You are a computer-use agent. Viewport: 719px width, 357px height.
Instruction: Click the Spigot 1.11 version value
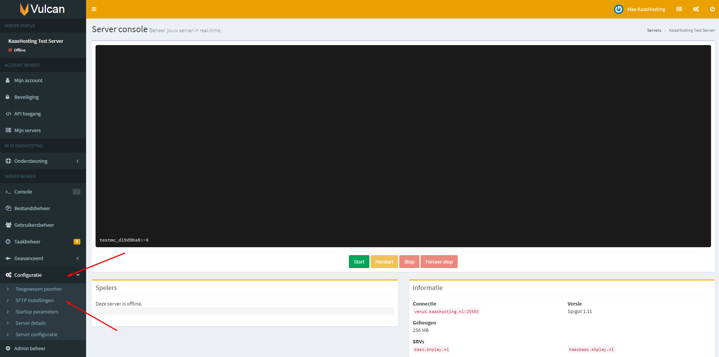click(x=579, y=311)
